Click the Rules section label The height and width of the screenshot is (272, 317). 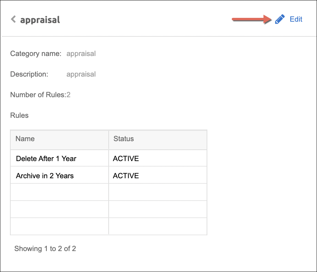(x=19, y=115)
